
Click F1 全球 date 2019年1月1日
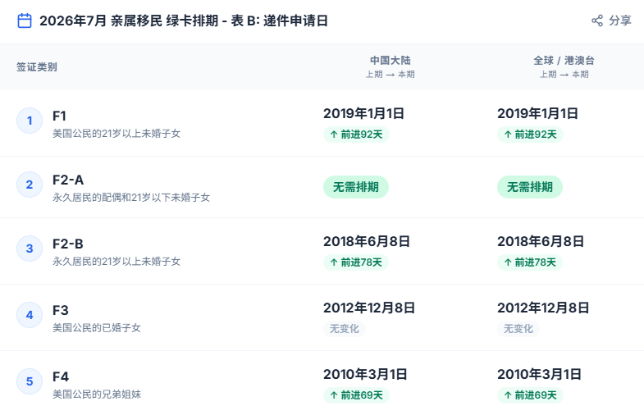tap(537, 113)
